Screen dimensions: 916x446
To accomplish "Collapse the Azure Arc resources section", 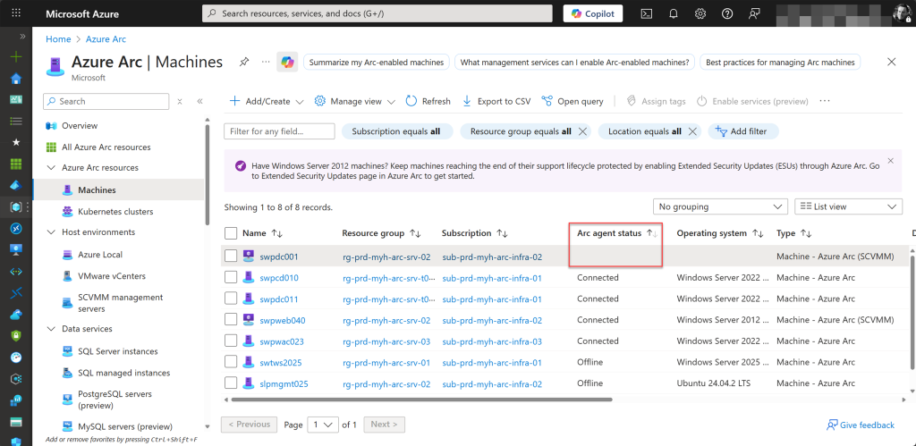I will click(50, 168).
